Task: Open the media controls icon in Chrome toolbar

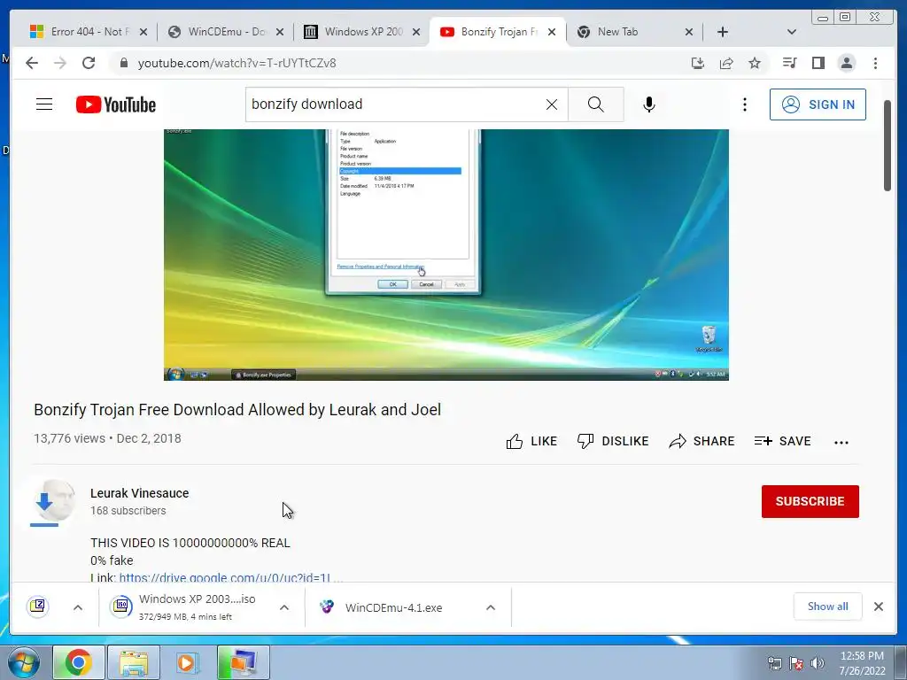Action: [789, 63]
